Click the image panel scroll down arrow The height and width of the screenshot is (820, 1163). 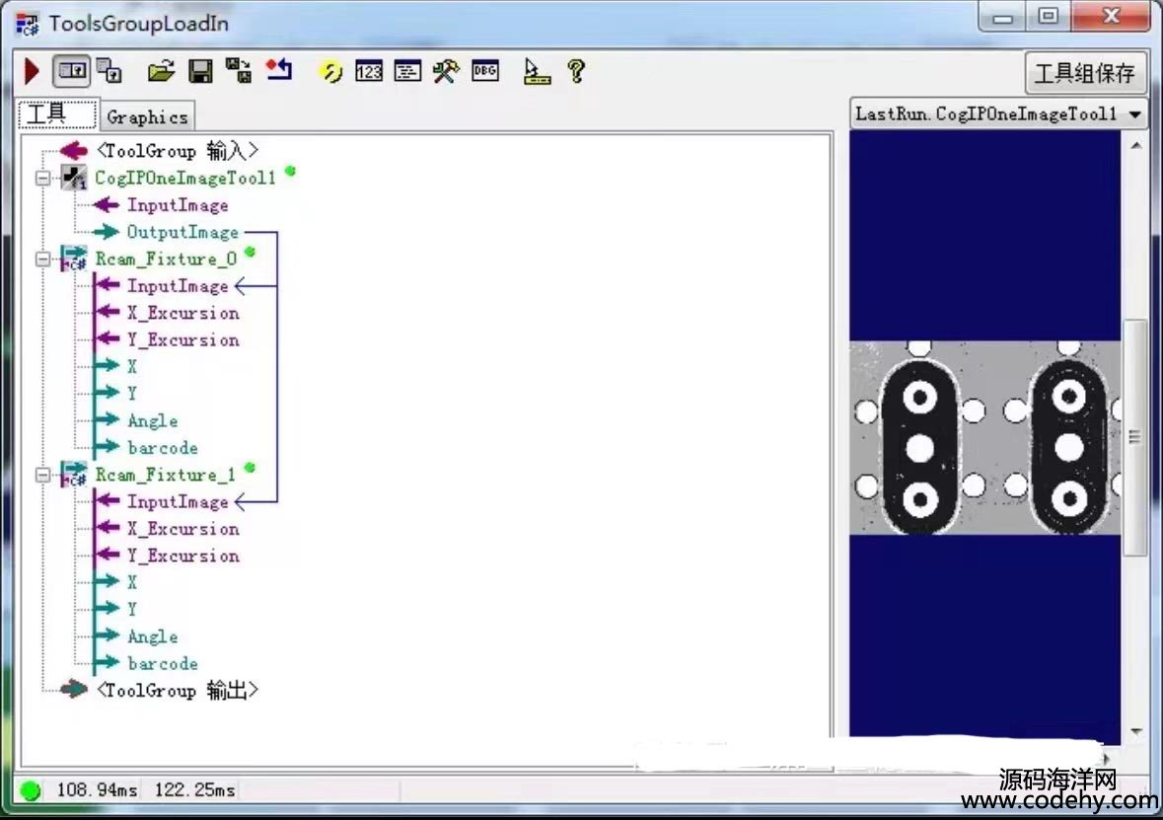click(x=1135, y=731)
